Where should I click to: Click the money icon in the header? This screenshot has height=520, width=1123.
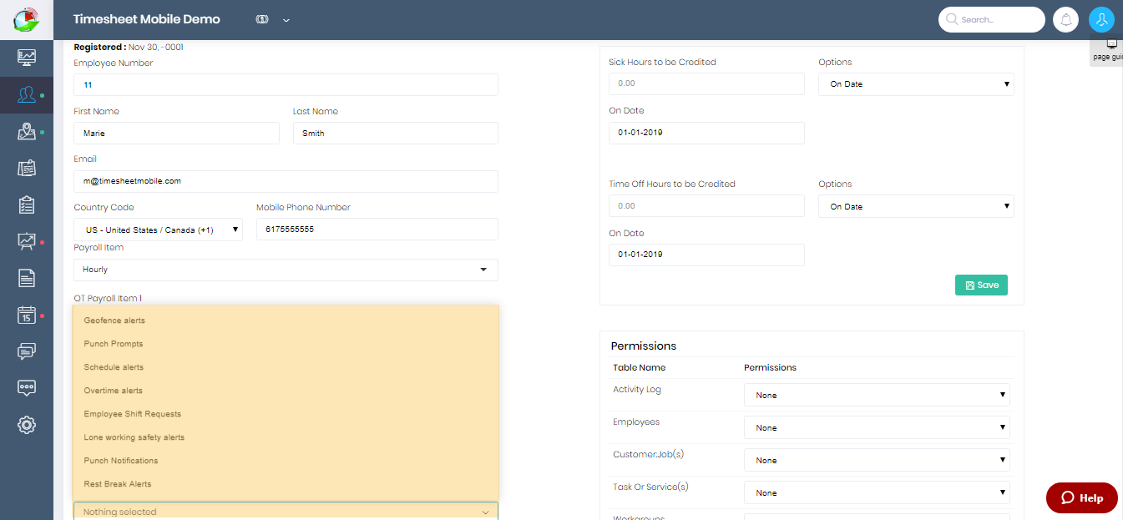[x=262, y=19]
